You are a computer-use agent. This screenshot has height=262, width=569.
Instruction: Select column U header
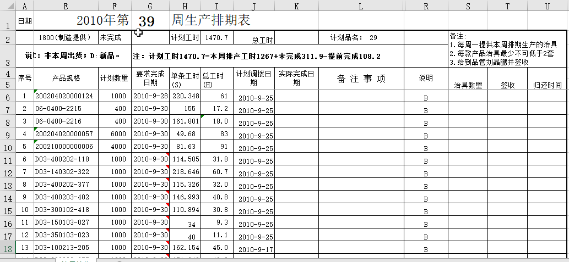(548, 5)
